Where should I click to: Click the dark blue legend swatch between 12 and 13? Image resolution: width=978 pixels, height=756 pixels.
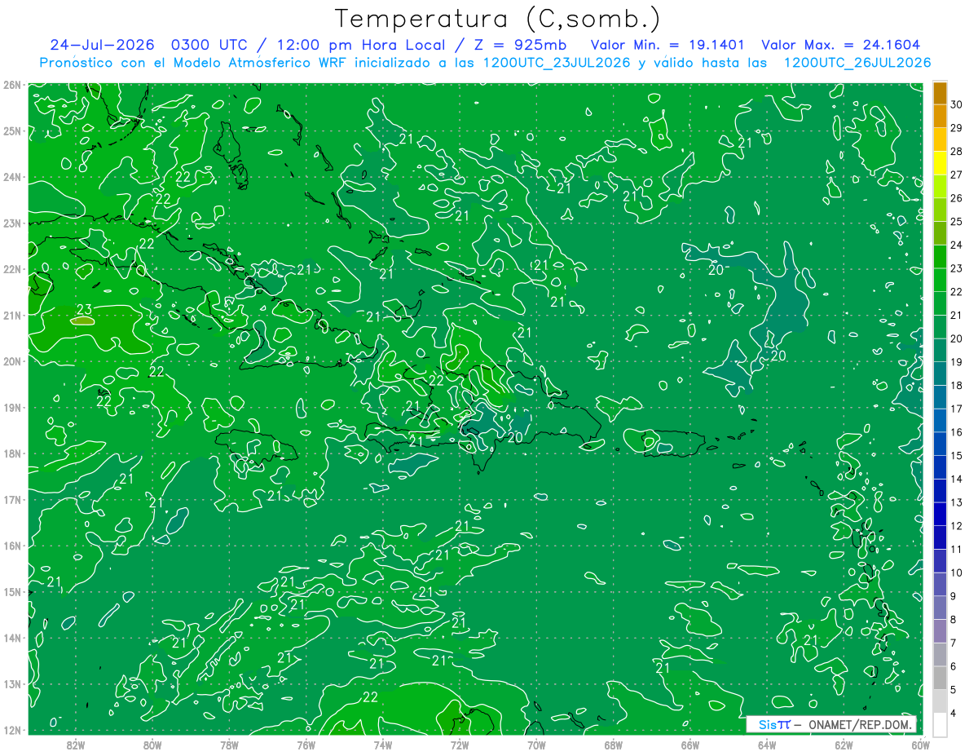(940, 514)
